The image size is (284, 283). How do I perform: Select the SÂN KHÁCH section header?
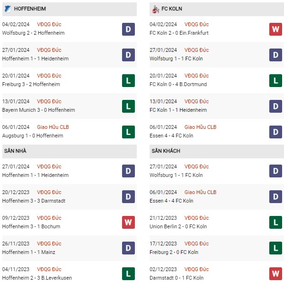coord(217,151)
